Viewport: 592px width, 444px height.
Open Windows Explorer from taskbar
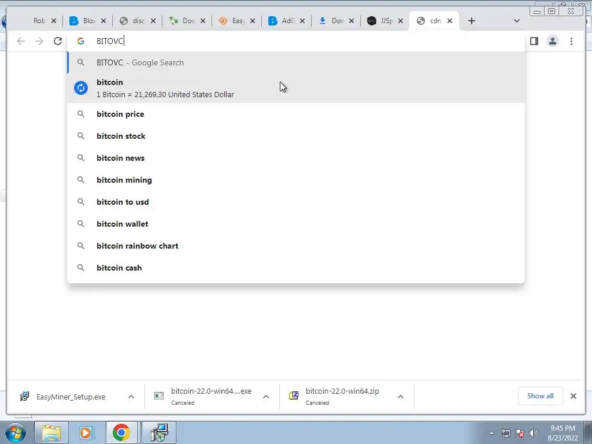point(51,432)
